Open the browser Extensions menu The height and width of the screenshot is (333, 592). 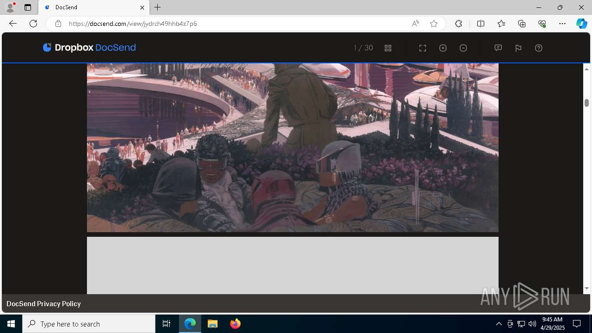(x=458, y=24)
